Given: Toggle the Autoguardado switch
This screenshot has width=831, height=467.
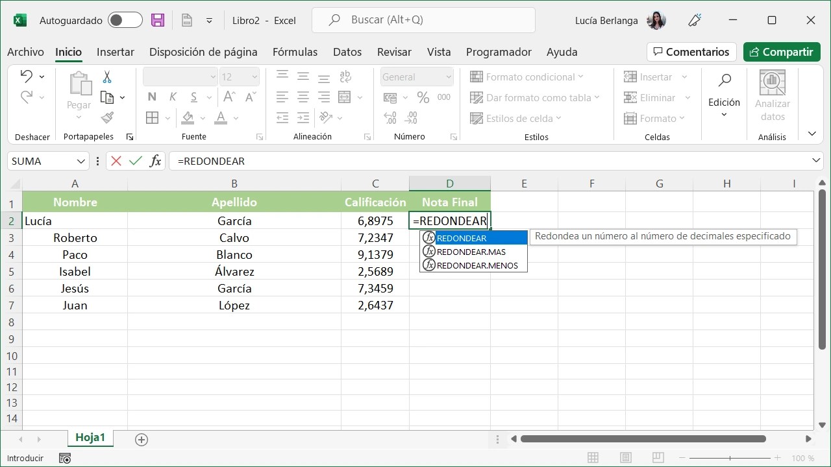Looking at the screenshot, I should [125, 20].
